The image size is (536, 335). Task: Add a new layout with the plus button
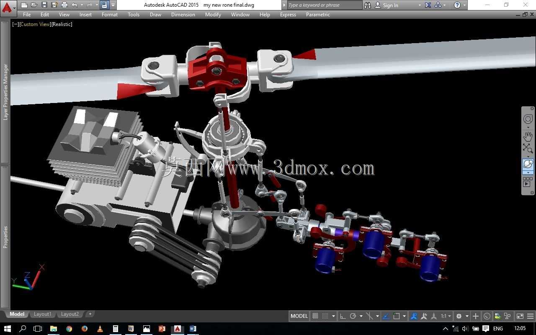pyautogui.click(x=90, y=314)
